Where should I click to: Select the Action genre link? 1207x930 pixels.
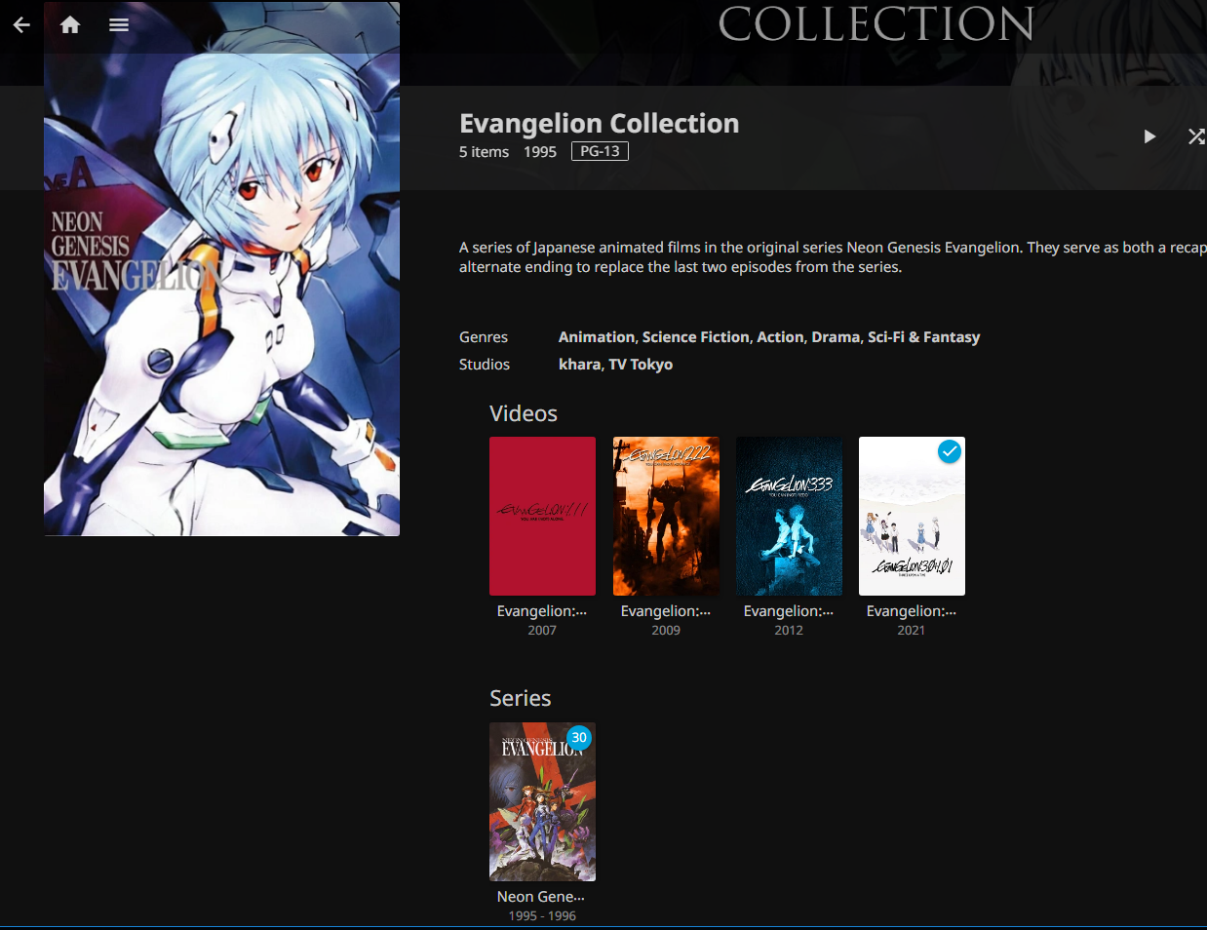click(780, 337)
